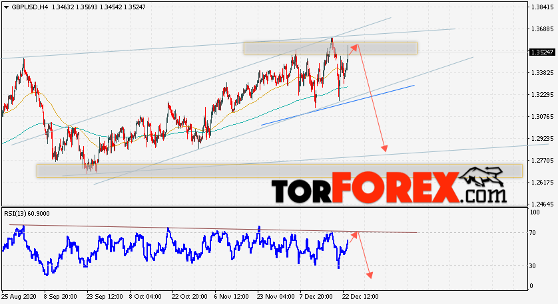This screenshot has height=304, width=558.
Task: Select OHLC values 1.34632 1.35693 1.34542 1.35247
Action: (x=99, y=7)
